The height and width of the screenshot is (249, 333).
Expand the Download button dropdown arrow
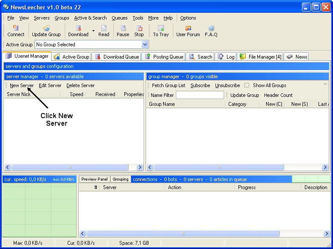pos(93,31)
